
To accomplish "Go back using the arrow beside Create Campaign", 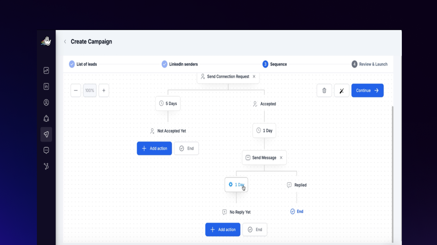I will 65,42.
